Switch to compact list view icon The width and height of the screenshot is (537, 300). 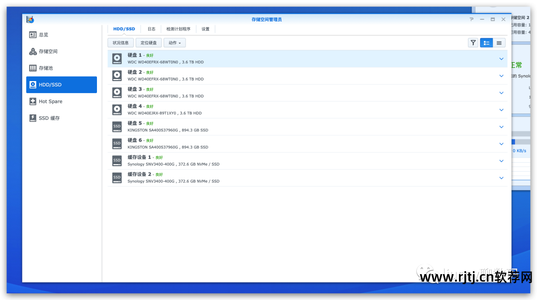point(499,43)
